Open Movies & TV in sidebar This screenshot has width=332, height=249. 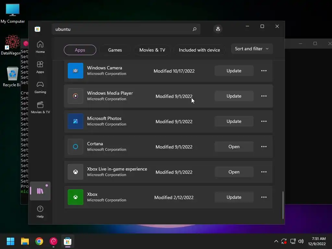(40, 107)
